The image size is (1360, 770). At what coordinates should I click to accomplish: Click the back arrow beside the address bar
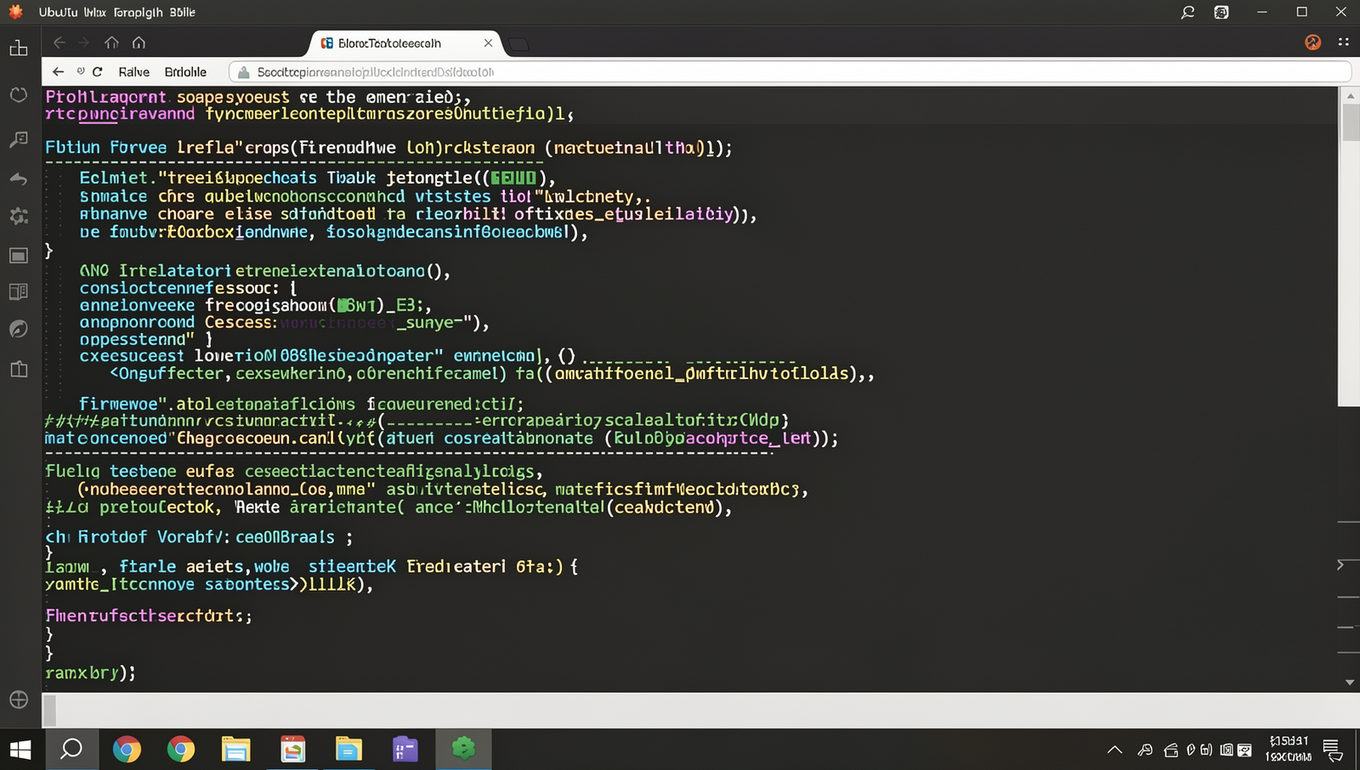(x=58, y=71)
